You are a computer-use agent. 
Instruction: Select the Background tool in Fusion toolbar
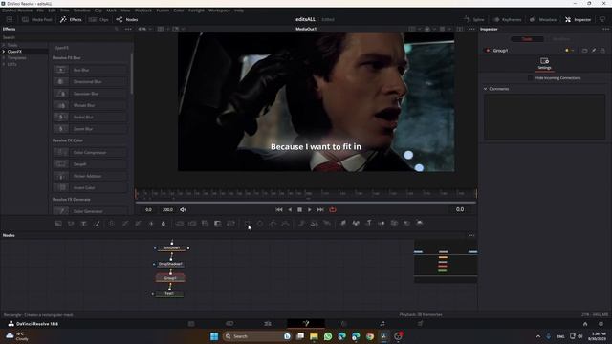57,224
